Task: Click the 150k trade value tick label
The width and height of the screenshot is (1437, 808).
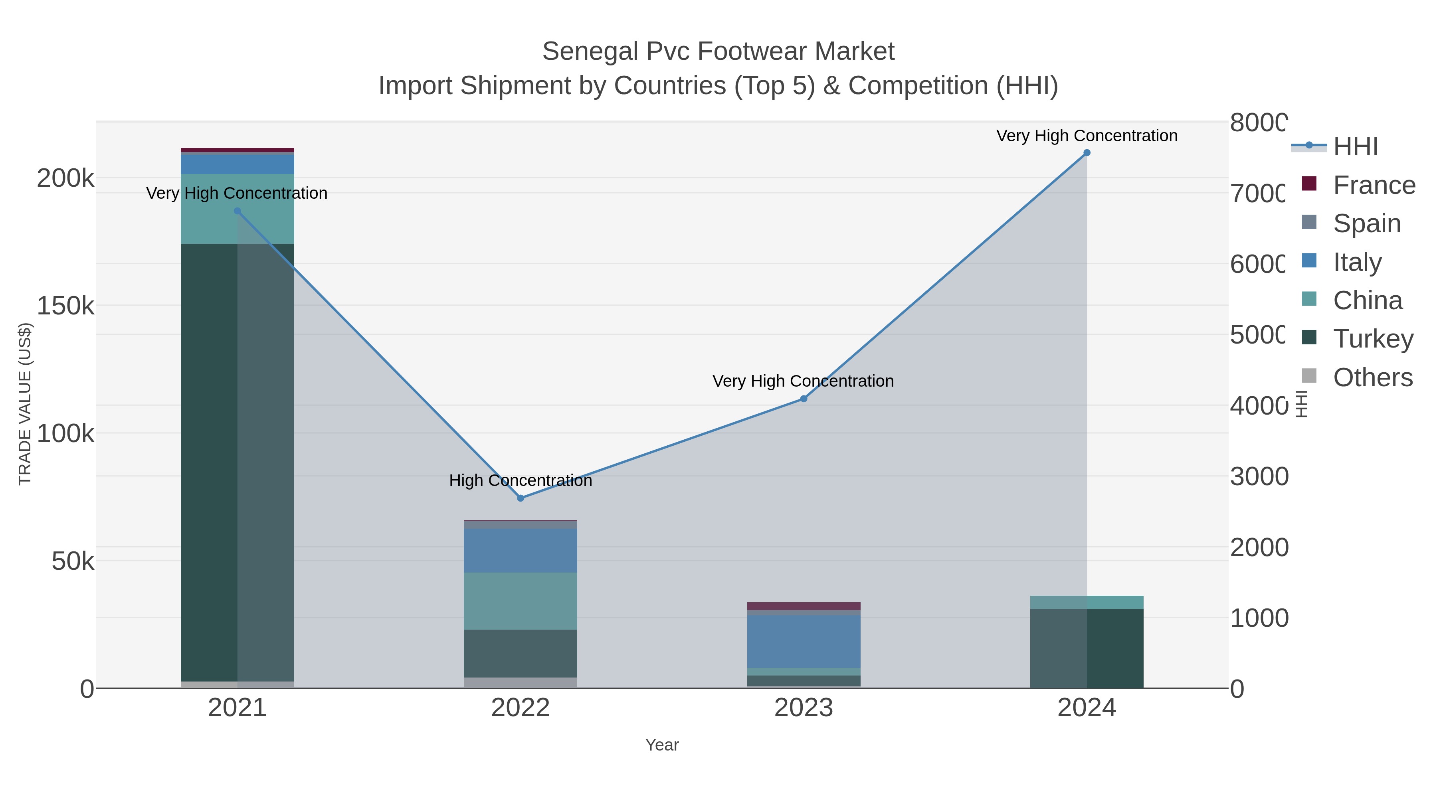Action: coord(66,306)
